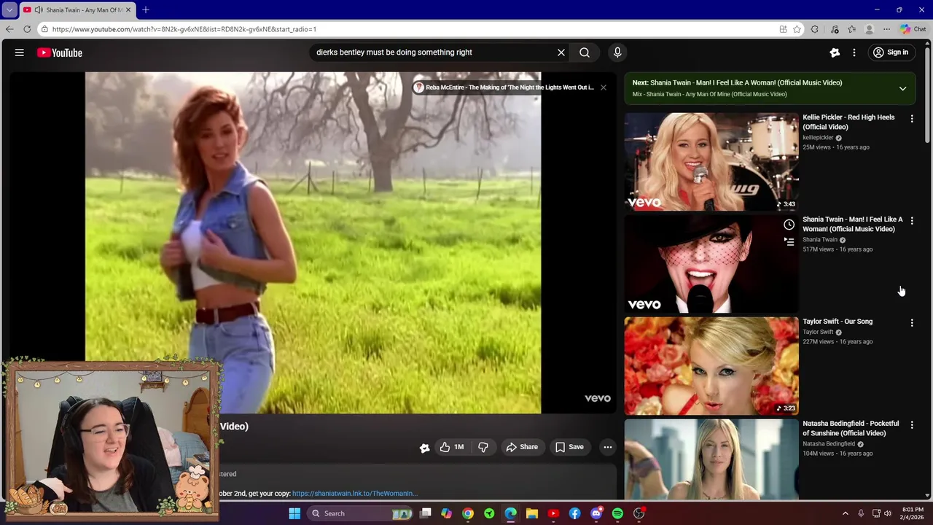Launch Google Chrome from taskbar

click(468, 513)
